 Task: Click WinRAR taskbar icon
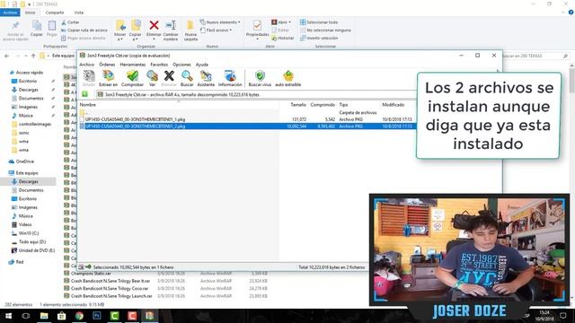pos(150,316)
